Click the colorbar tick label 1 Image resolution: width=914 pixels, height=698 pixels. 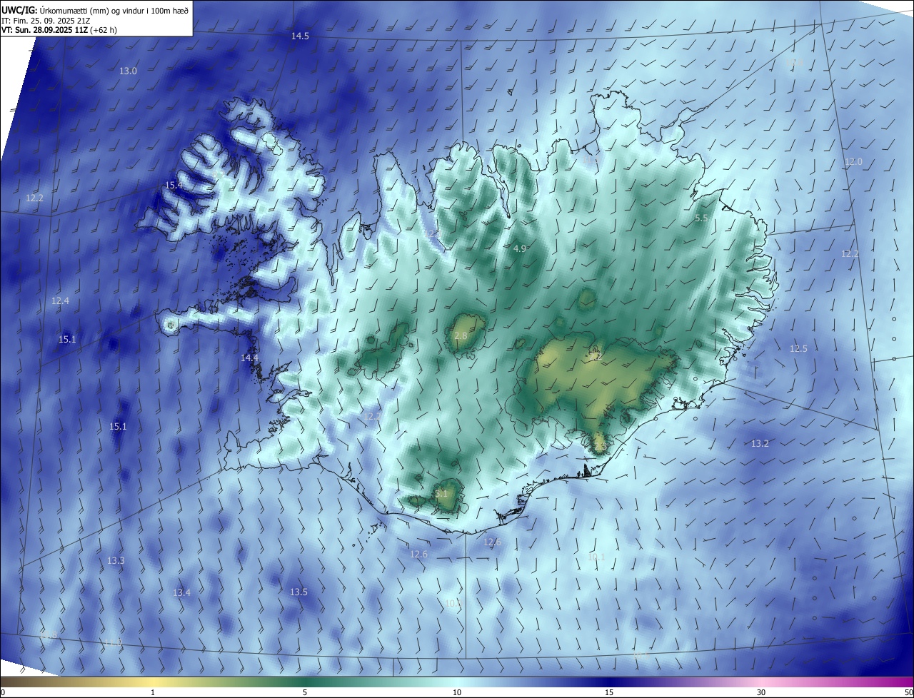point(153,692)
